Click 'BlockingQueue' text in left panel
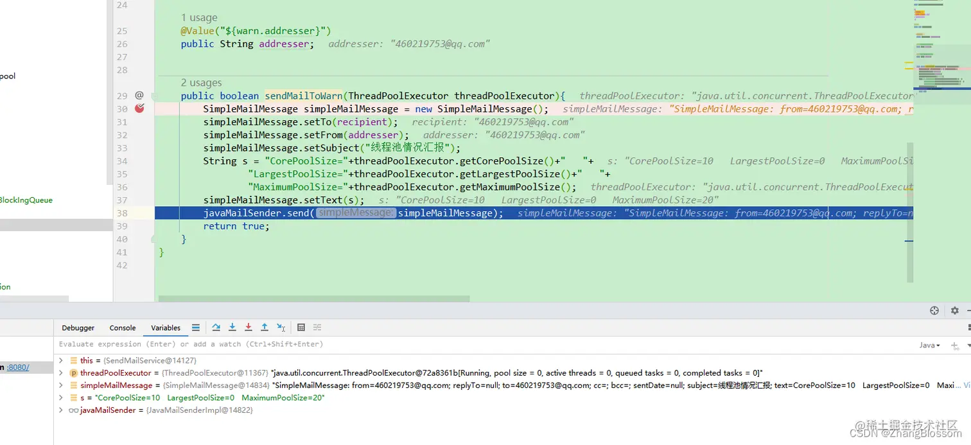The width and height of the screenshot is (971, 445). [x=26, y=200]
